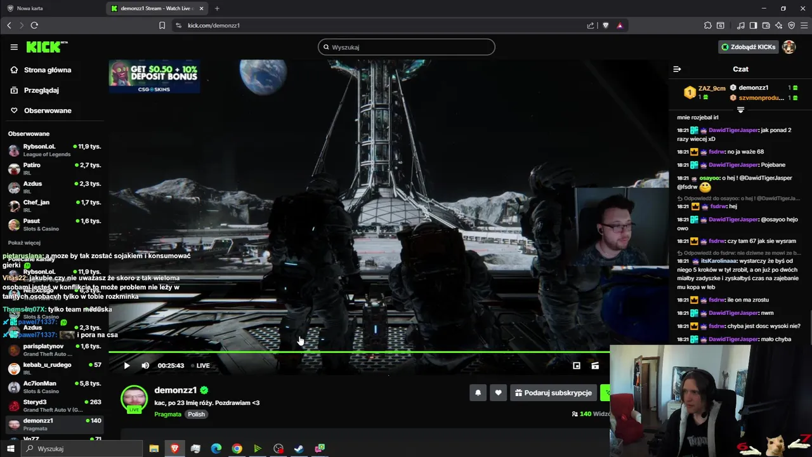The image size is (812, 457).
Task: Click Pokaż więcej in followed list
Action: pyautogui.click(x=24, y=242)
